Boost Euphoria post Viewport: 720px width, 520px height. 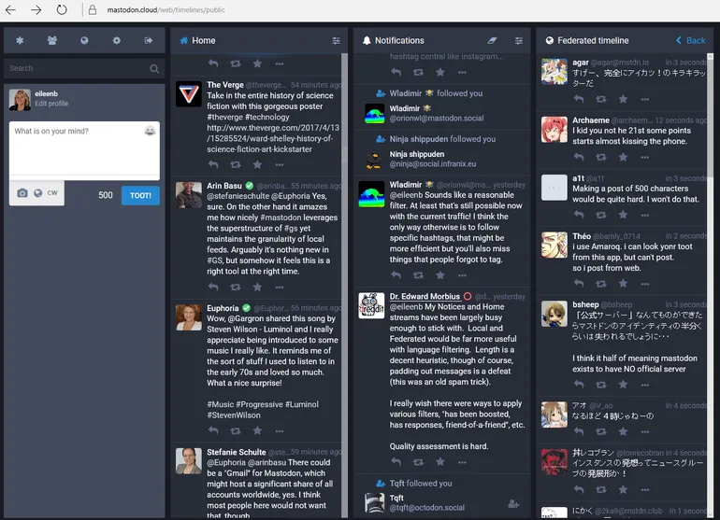point(236,430)
